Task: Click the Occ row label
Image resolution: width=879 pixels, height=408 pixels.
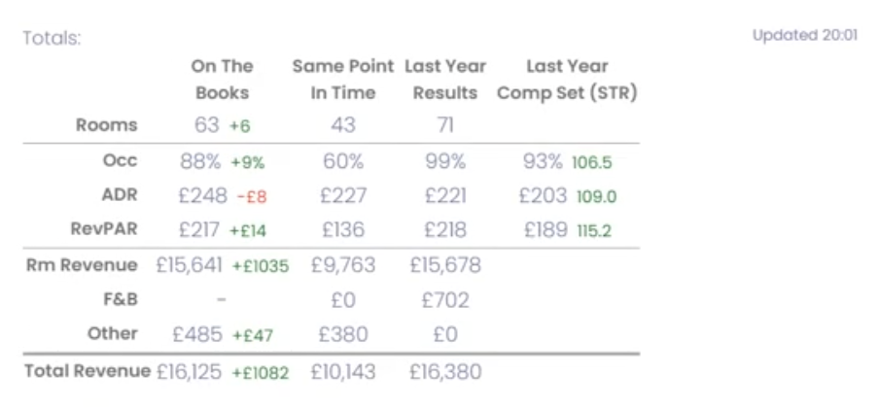Action: coord(120,160)
